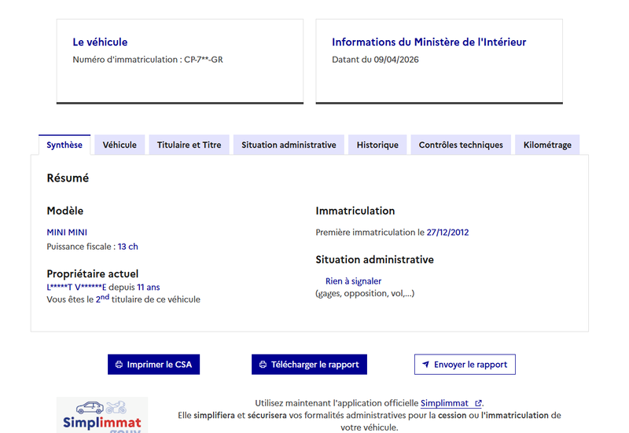Click the MINI MINI model text

coord(67,232)
